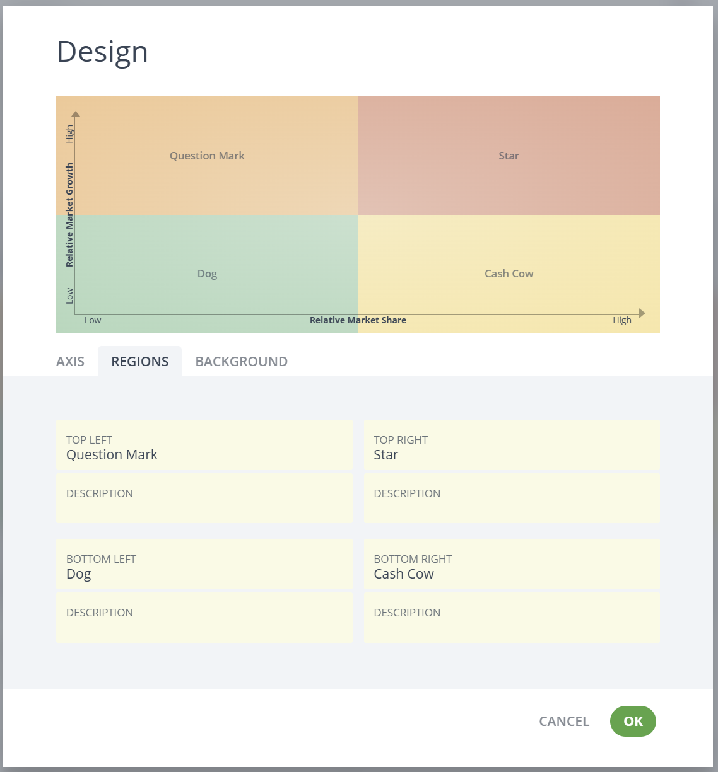Screen dimensions: 718x772
Task: Edit the Top Left region name field
Action: 204,445
